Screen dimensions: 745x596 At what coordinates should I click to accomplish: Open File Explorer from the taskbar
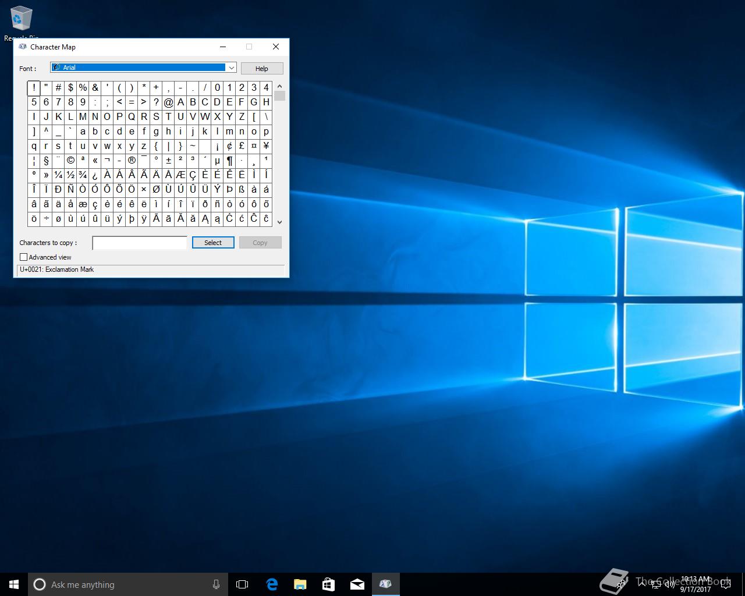[x=300, y=584]
